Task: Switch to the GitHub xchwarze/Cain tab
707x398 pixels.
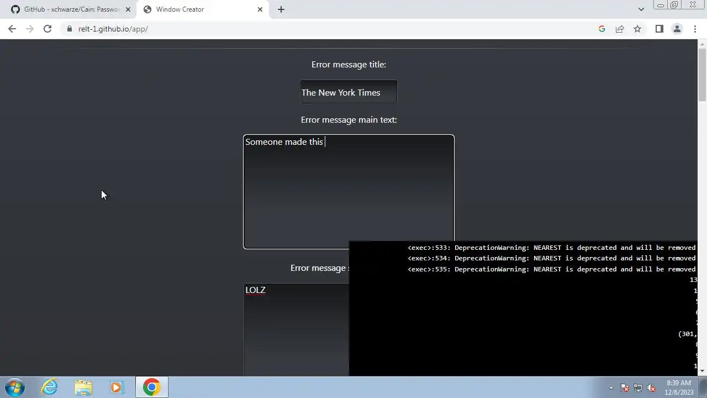Action: coord(71,9)
